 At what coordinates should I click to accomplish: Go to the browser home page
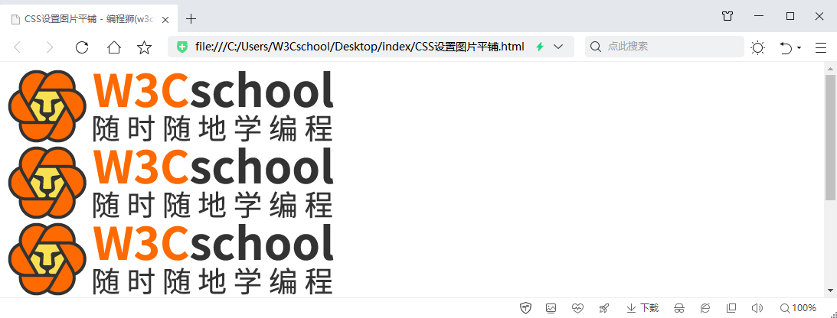tap(113, 47)
